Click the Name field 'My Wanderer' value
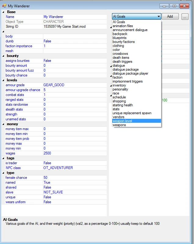The image size is (194, 244). point(53,17)
